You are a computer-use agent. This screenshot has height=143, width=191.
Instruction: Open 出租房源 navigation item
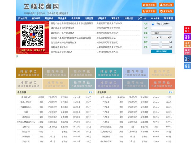coord(89,19)
